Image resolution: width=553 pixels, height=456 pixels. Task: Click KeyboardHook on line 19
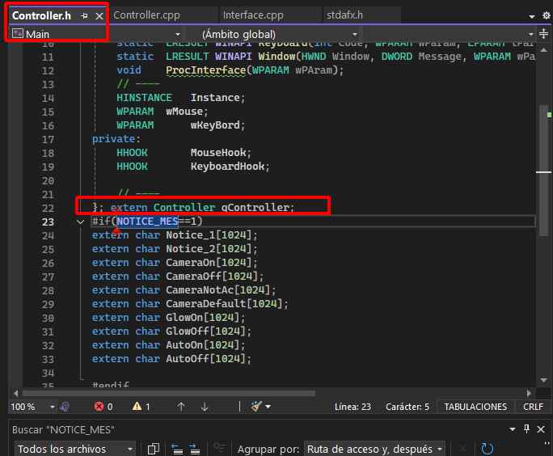[x=227, y=167]
